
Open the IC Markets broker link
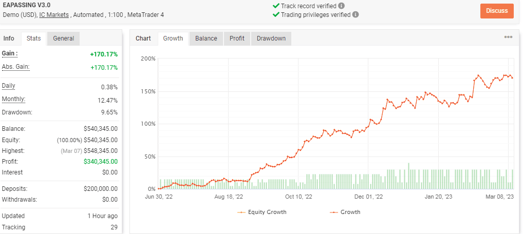tap(54, 15)
